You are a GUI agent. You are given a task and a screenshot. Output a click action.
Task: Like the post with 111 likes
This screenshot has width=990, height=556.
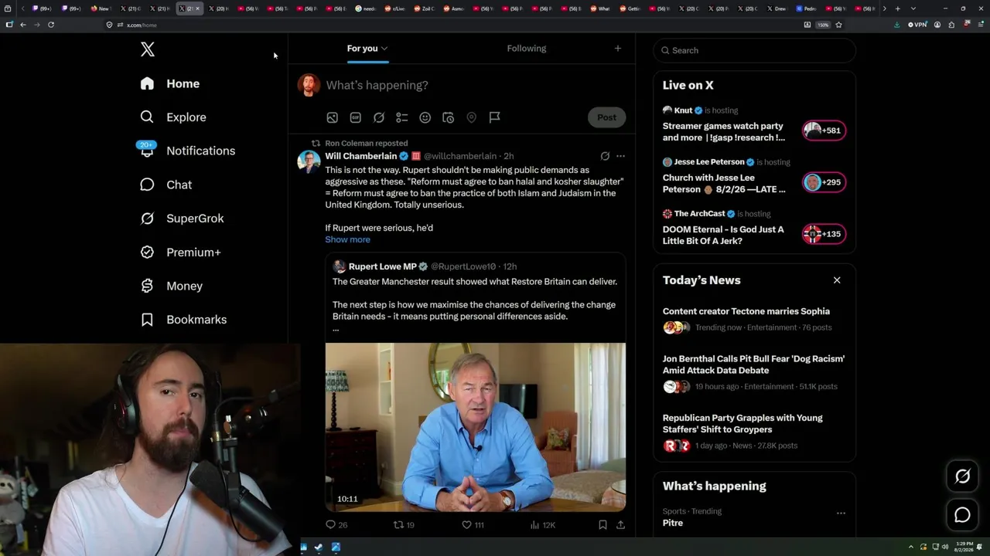click(473, 525)
